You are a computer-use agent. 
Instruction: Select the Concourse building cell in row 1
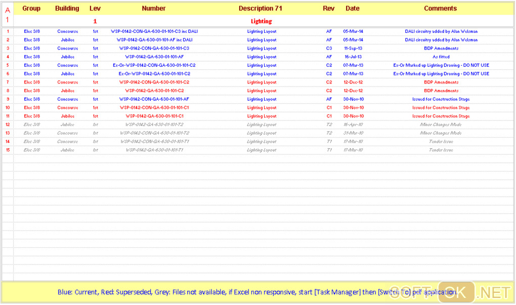coord(67,31)
